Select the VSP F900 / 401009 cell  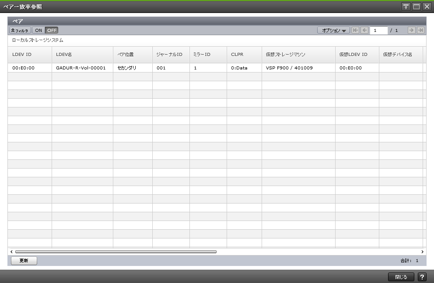point(298,68)
